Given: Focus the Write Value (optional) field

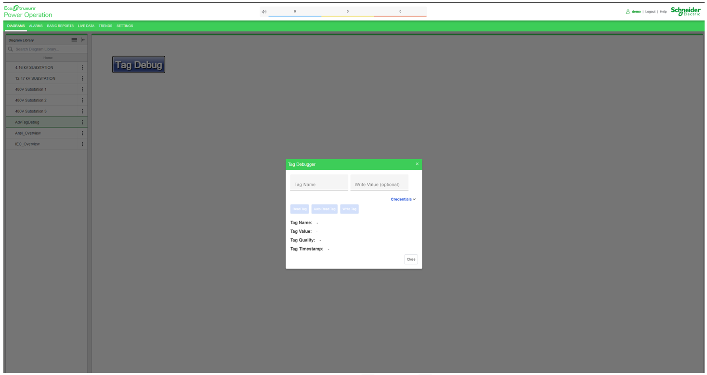Looking at the screenshot, I should click(x=380, y=183).
